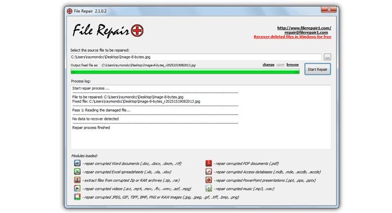
Task: Click the Zip or RAR archives icon
Action: pyautogui.click(x=77, y=180)
